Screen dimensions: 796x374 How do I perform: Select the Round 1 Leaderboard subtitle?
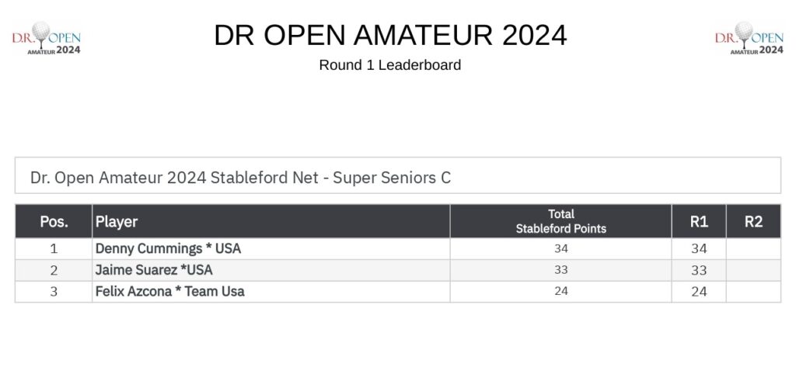tap(390, 65)
